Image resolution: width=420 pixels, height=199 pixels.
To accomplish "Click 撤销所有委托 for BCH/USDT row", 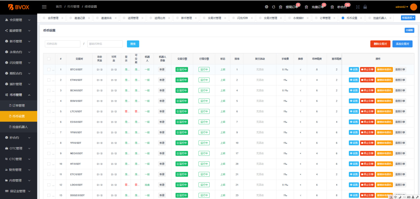I will pyautogui.click(x=384, y=90).
